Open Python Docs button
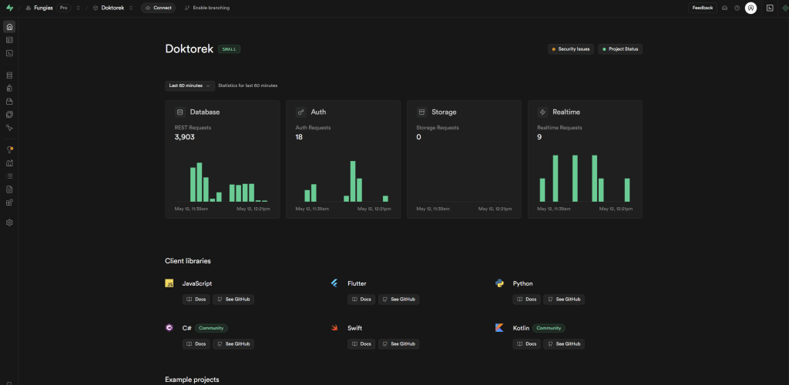 pyautogui.click(x=527, y=300)
